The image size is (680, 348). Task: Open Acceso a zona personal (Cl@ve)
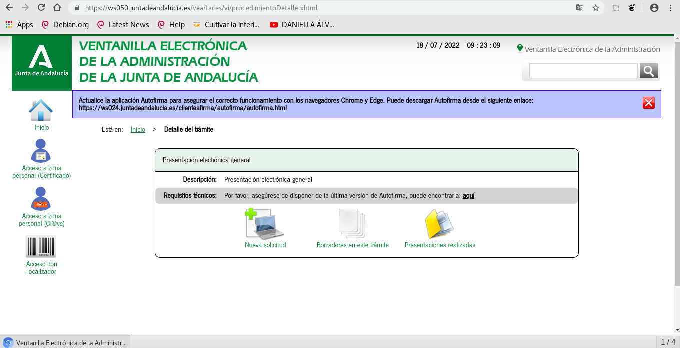click(x=42, y=206)
